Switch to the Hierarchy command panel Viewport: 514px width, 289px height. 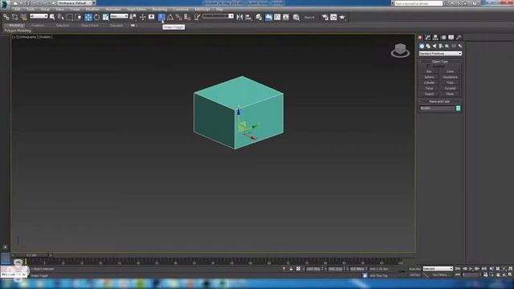point(435,38)
